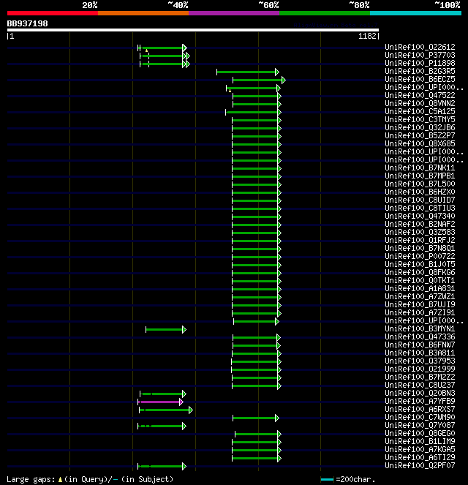Click the cyan ~100% identity color segment
468x485 pixels.
click(x=415, y=13)
